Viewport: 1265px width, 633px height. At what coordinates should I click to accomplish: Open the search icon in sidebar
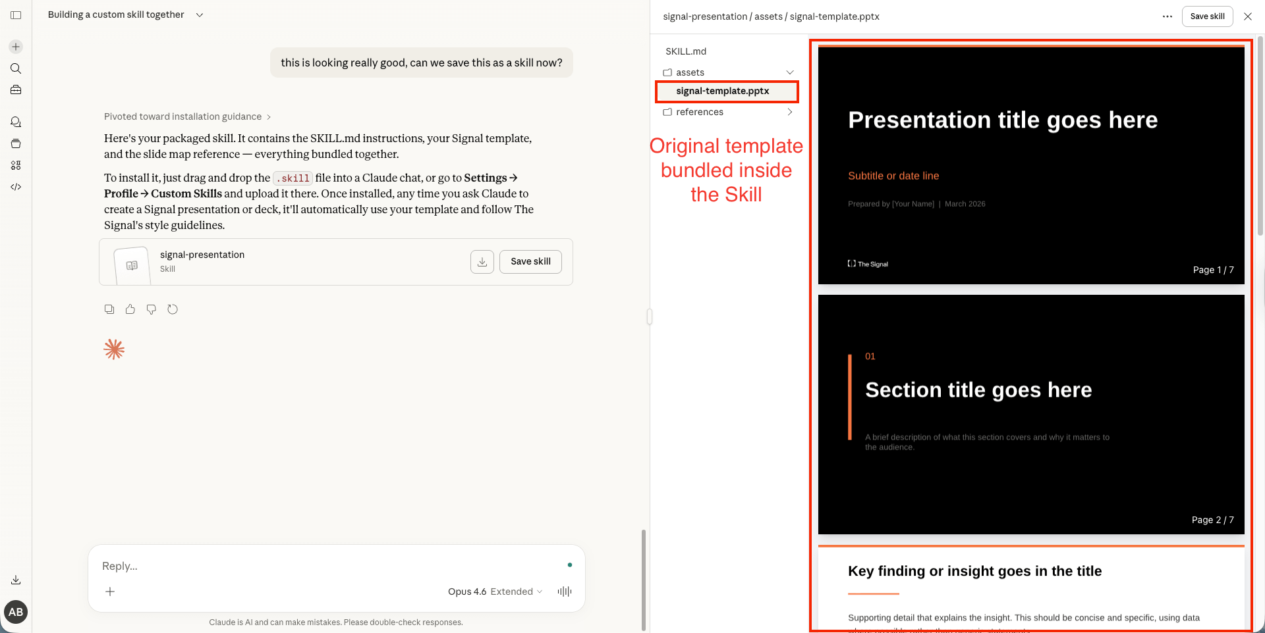pos(16,68)
